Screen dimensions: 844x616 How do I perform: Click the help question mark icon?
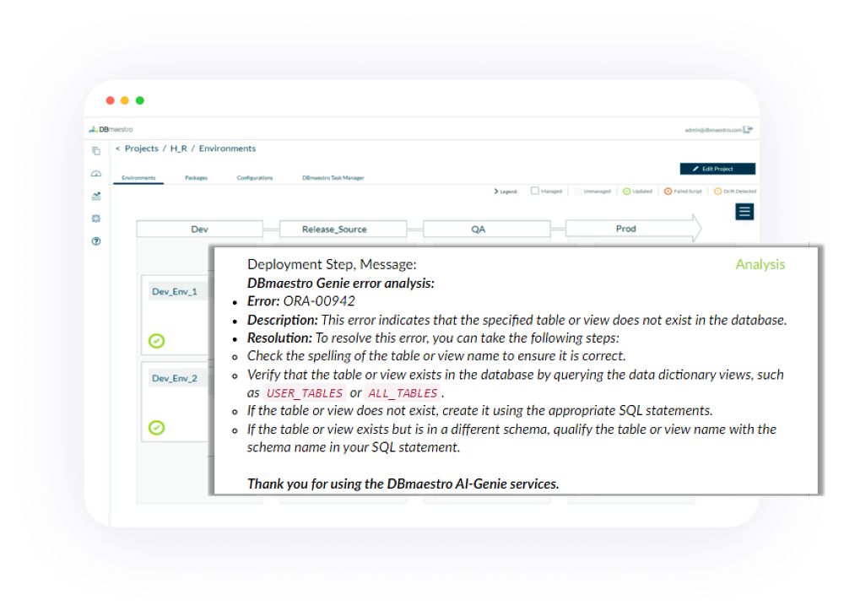point(96,241)
